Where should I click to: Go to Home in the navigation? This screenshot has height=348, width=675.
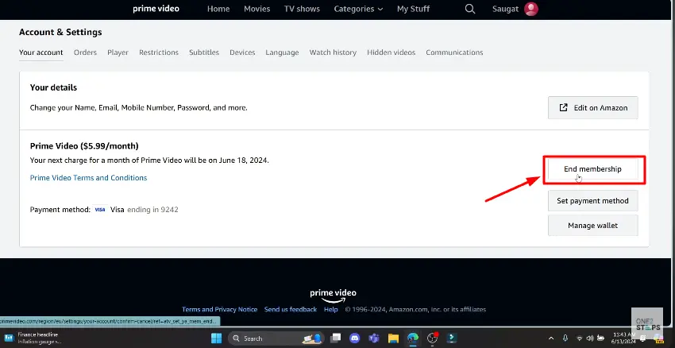point(218,9)
